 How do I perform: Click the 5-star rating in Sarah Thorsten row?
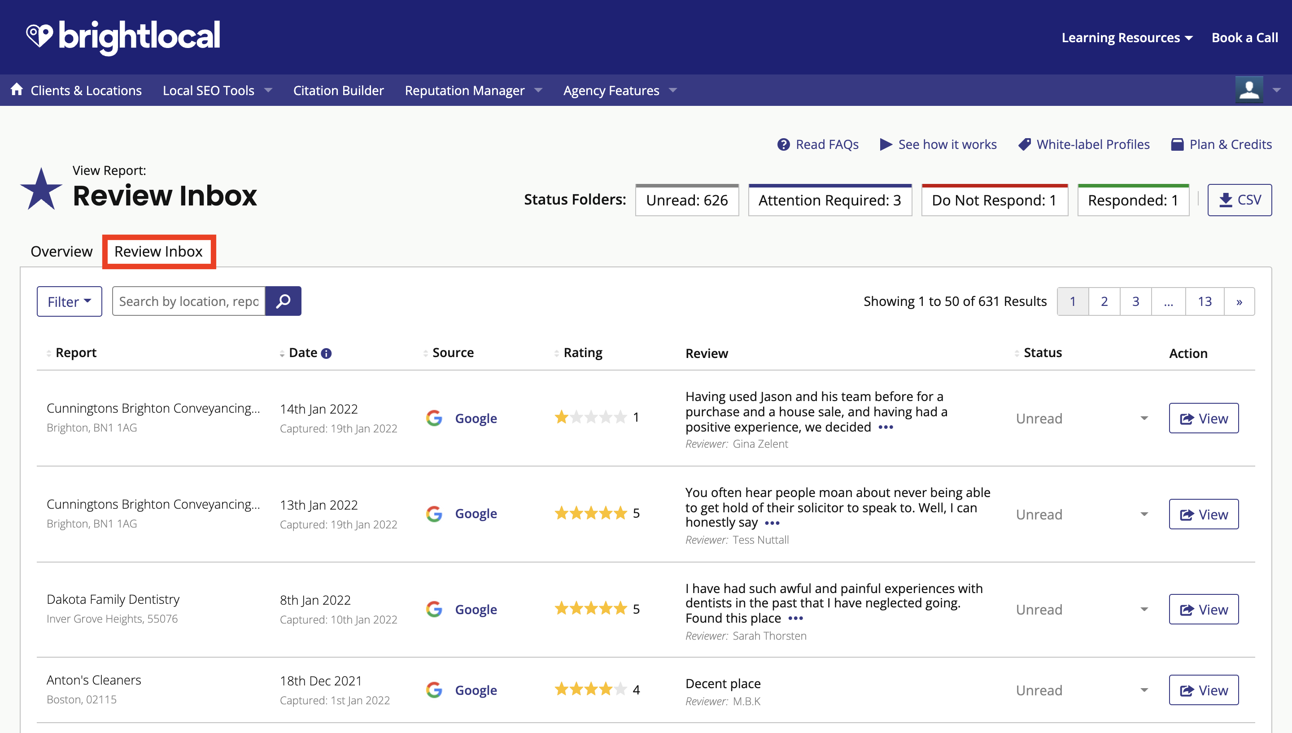tap(590, 609)
